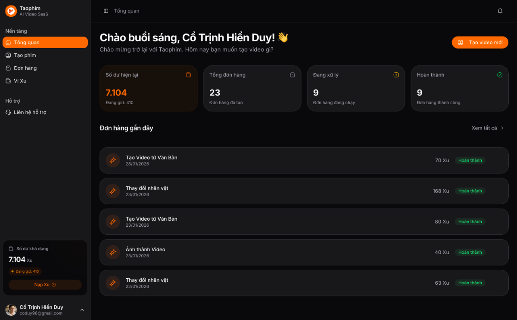Screen dimensions: 517x320
Task: Click the notification bell icon
Action: click(x=500, y=10)
